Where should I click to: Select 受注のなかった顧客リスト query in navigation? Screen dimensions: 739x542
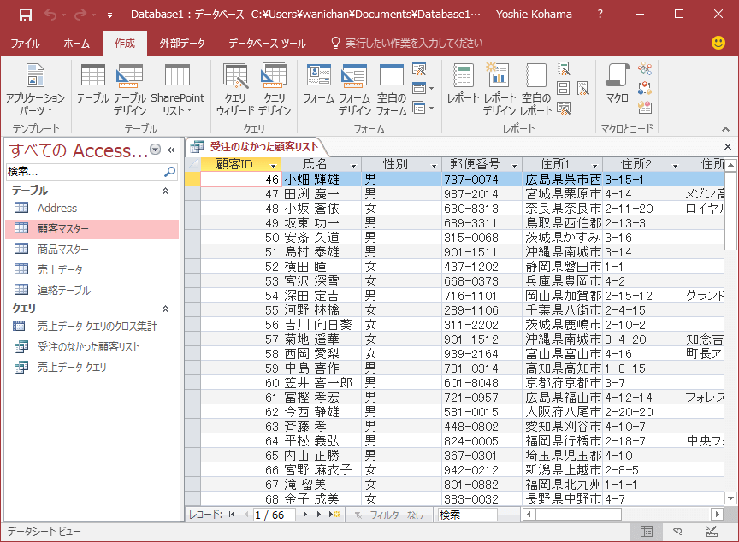click(92, 347)
